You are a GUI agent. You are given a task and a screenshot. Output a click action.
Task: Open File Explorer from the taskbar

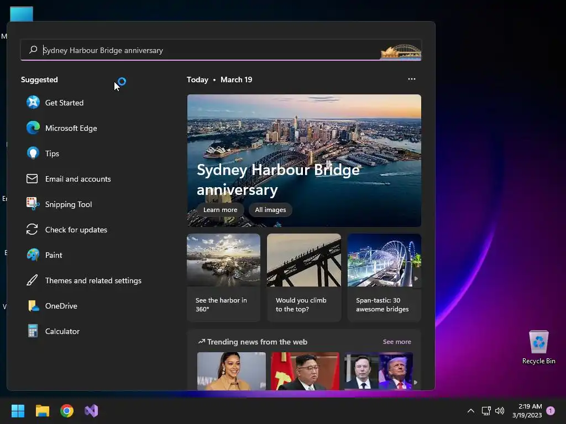(42, 411)
